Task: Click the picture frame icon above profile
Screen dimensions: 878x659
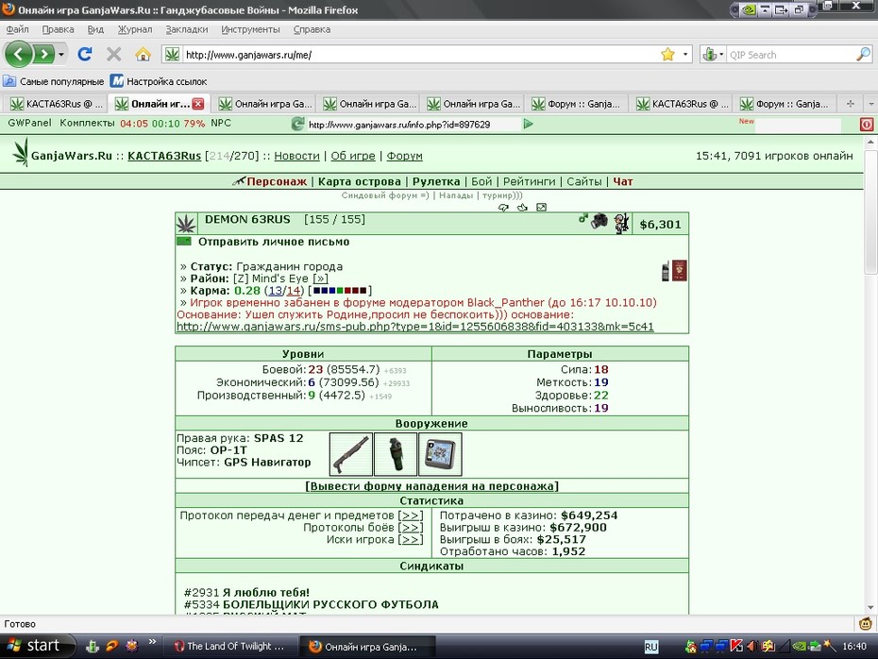Action: 542,207
